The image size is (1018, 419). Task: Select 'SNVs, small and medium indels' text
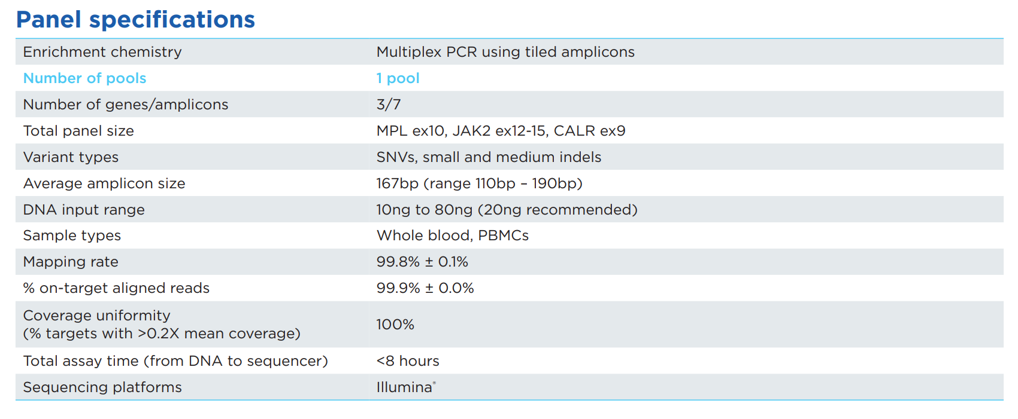click(489, 157)
